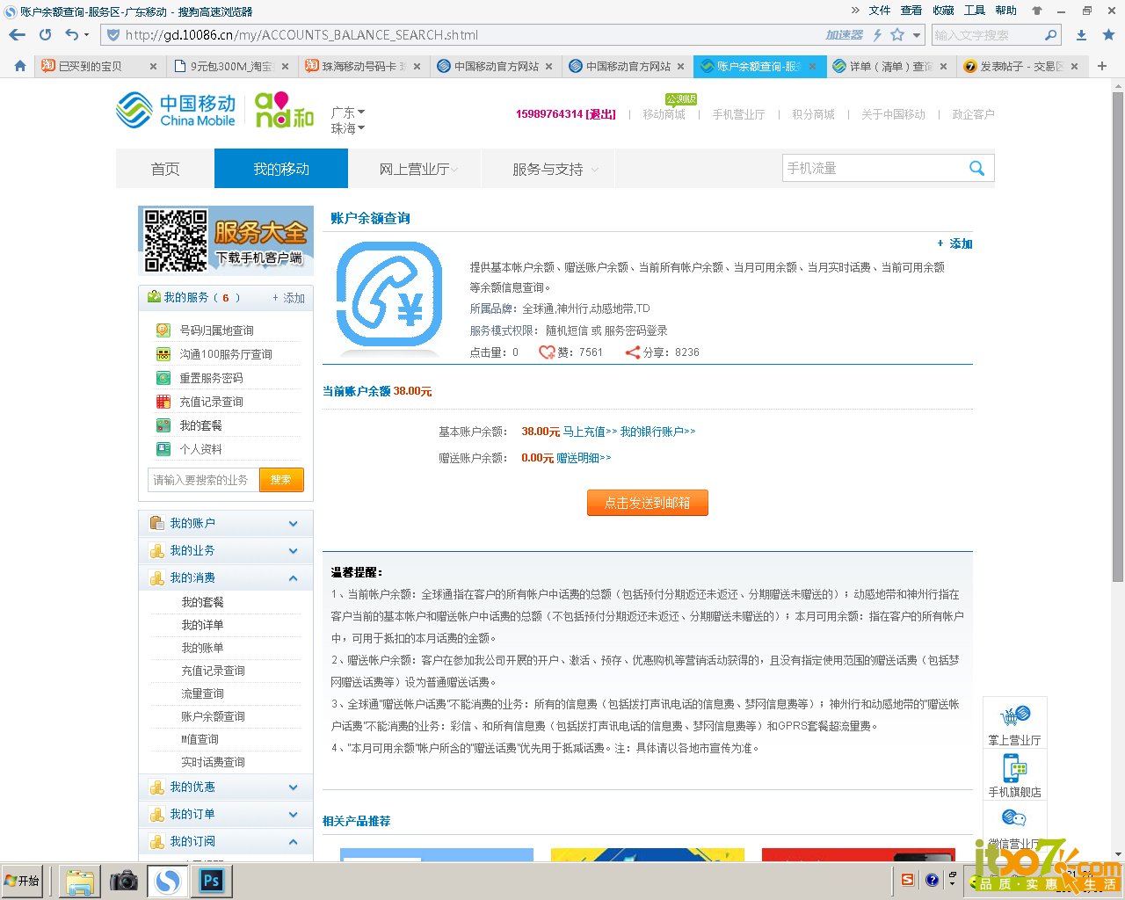
Task: Click the orange 搜索 button
Action: point(281,480)
